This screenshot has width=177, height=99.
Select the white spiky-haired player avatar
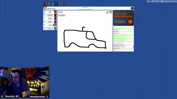click(55, 25)
